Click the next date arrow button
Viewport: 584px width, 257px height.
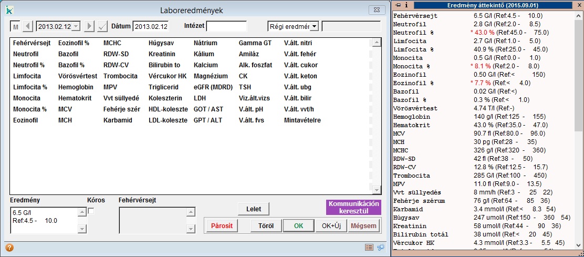[89, 26]
